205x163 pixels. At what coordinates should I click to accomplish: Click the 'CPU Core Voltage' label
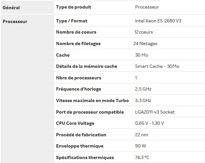(x=75, y=123)
